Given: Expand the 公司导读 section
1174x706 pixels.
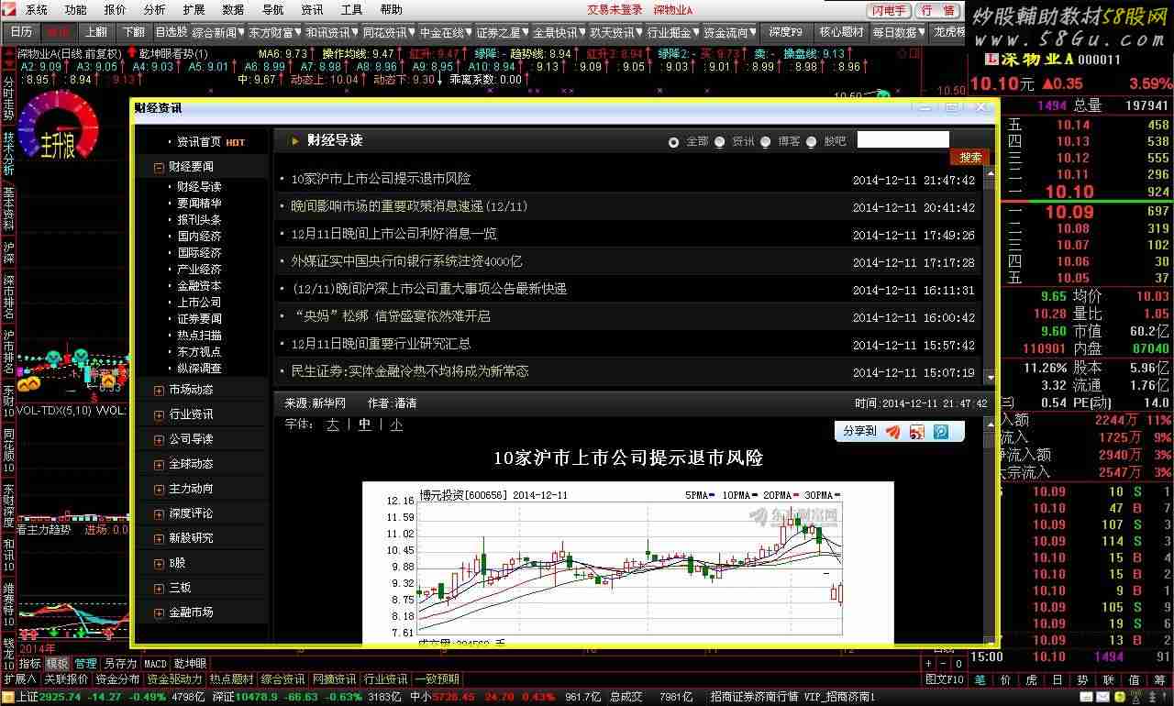Looking at the screenshot, I should pyautogui.click(x=160, y=439).
